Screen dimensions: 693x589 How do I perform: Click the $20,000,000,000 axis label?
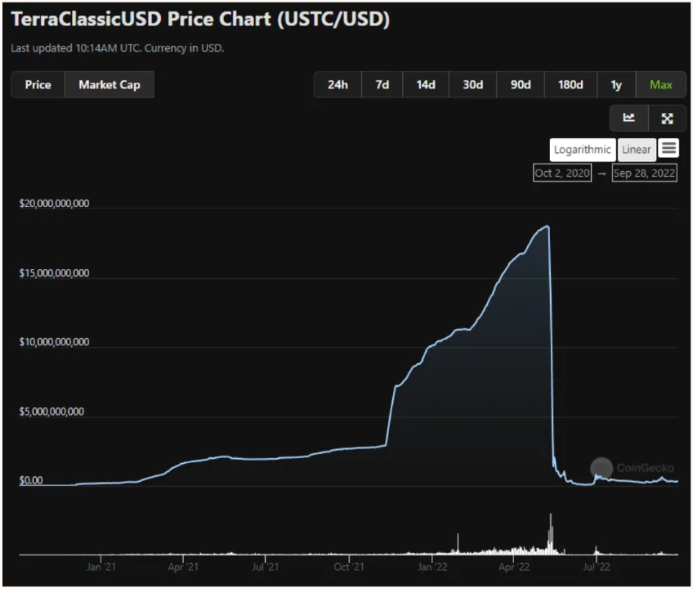54,203
